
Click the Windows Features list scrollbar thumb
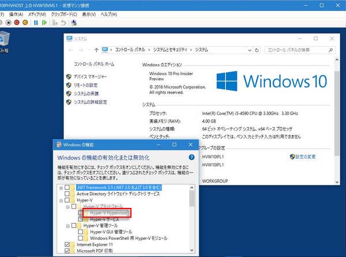192,199
